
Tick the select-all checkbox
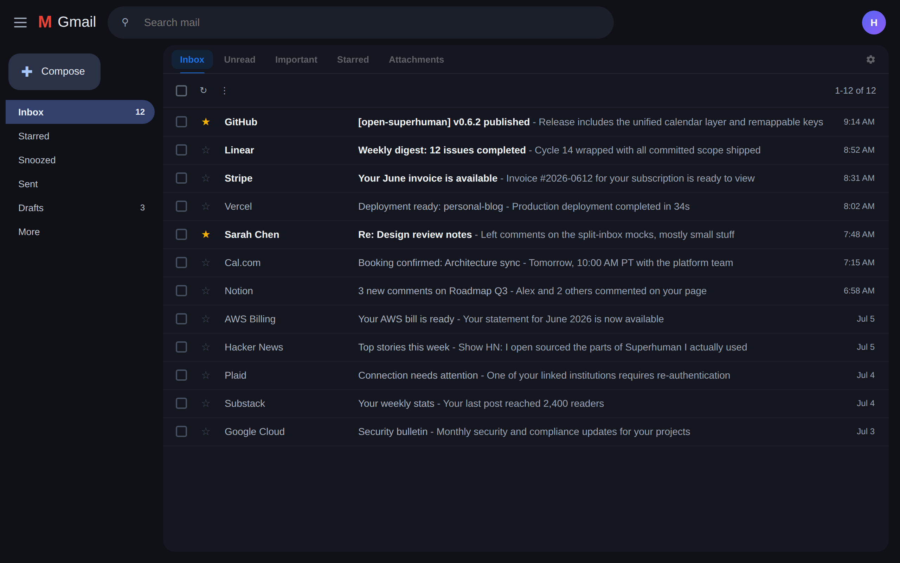[181, 90]
